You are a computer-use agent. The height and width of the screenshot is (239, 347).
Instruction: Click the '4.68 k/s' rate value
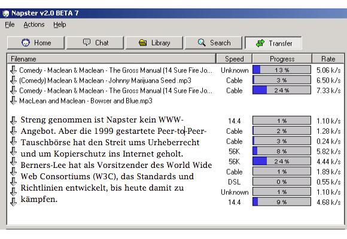328,202
